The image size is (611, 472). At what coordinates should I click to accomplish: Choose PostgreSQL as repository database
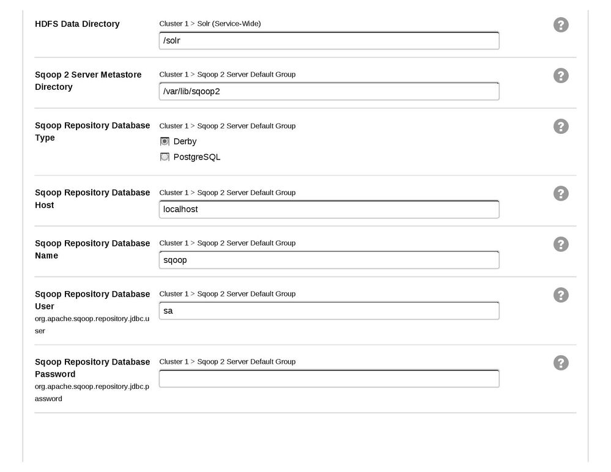164,157
